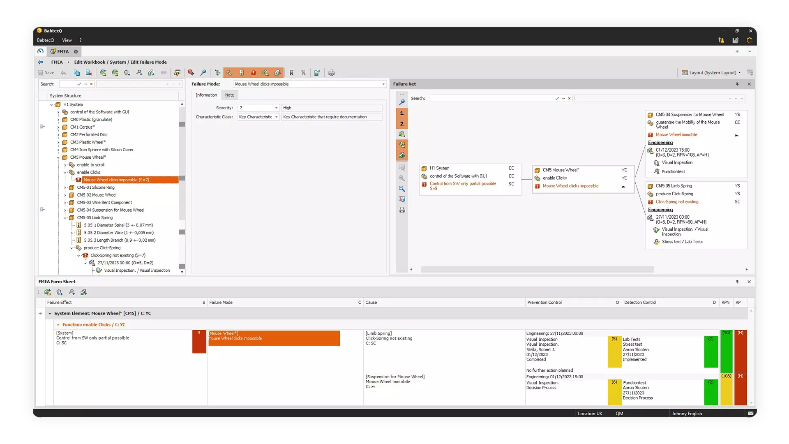This screenshot has height=444, width=789.
Task: Switch to the Note tab
Action: (229, 95)
